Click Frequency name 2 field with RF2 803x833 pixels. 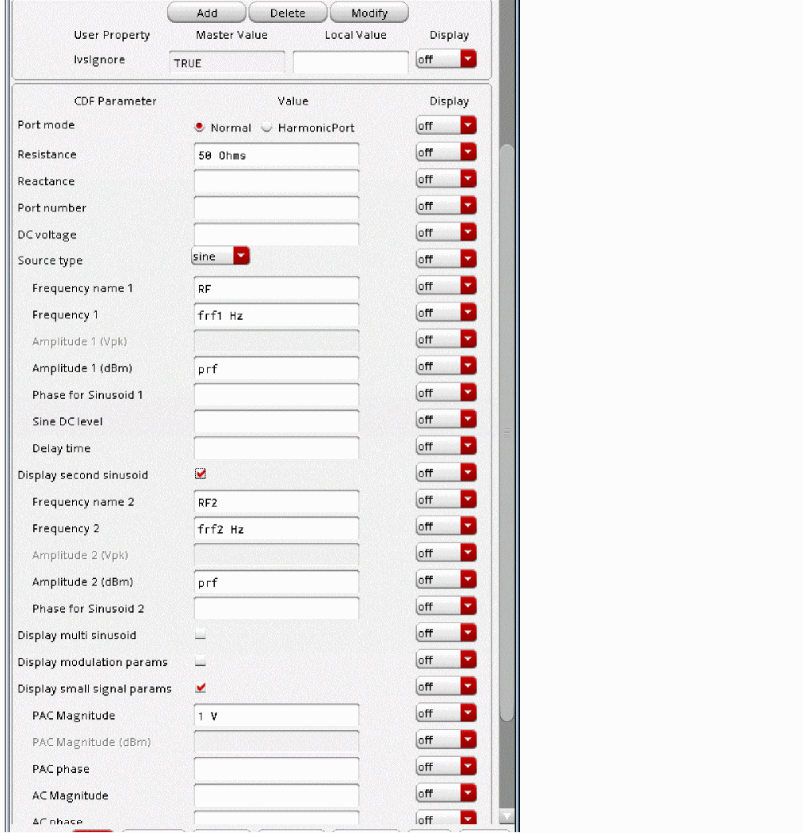277,501
